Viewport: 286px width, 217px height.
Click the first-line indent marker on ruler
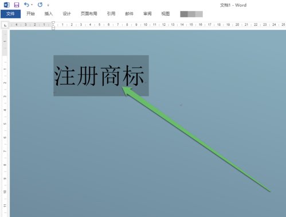coord(53,23)
